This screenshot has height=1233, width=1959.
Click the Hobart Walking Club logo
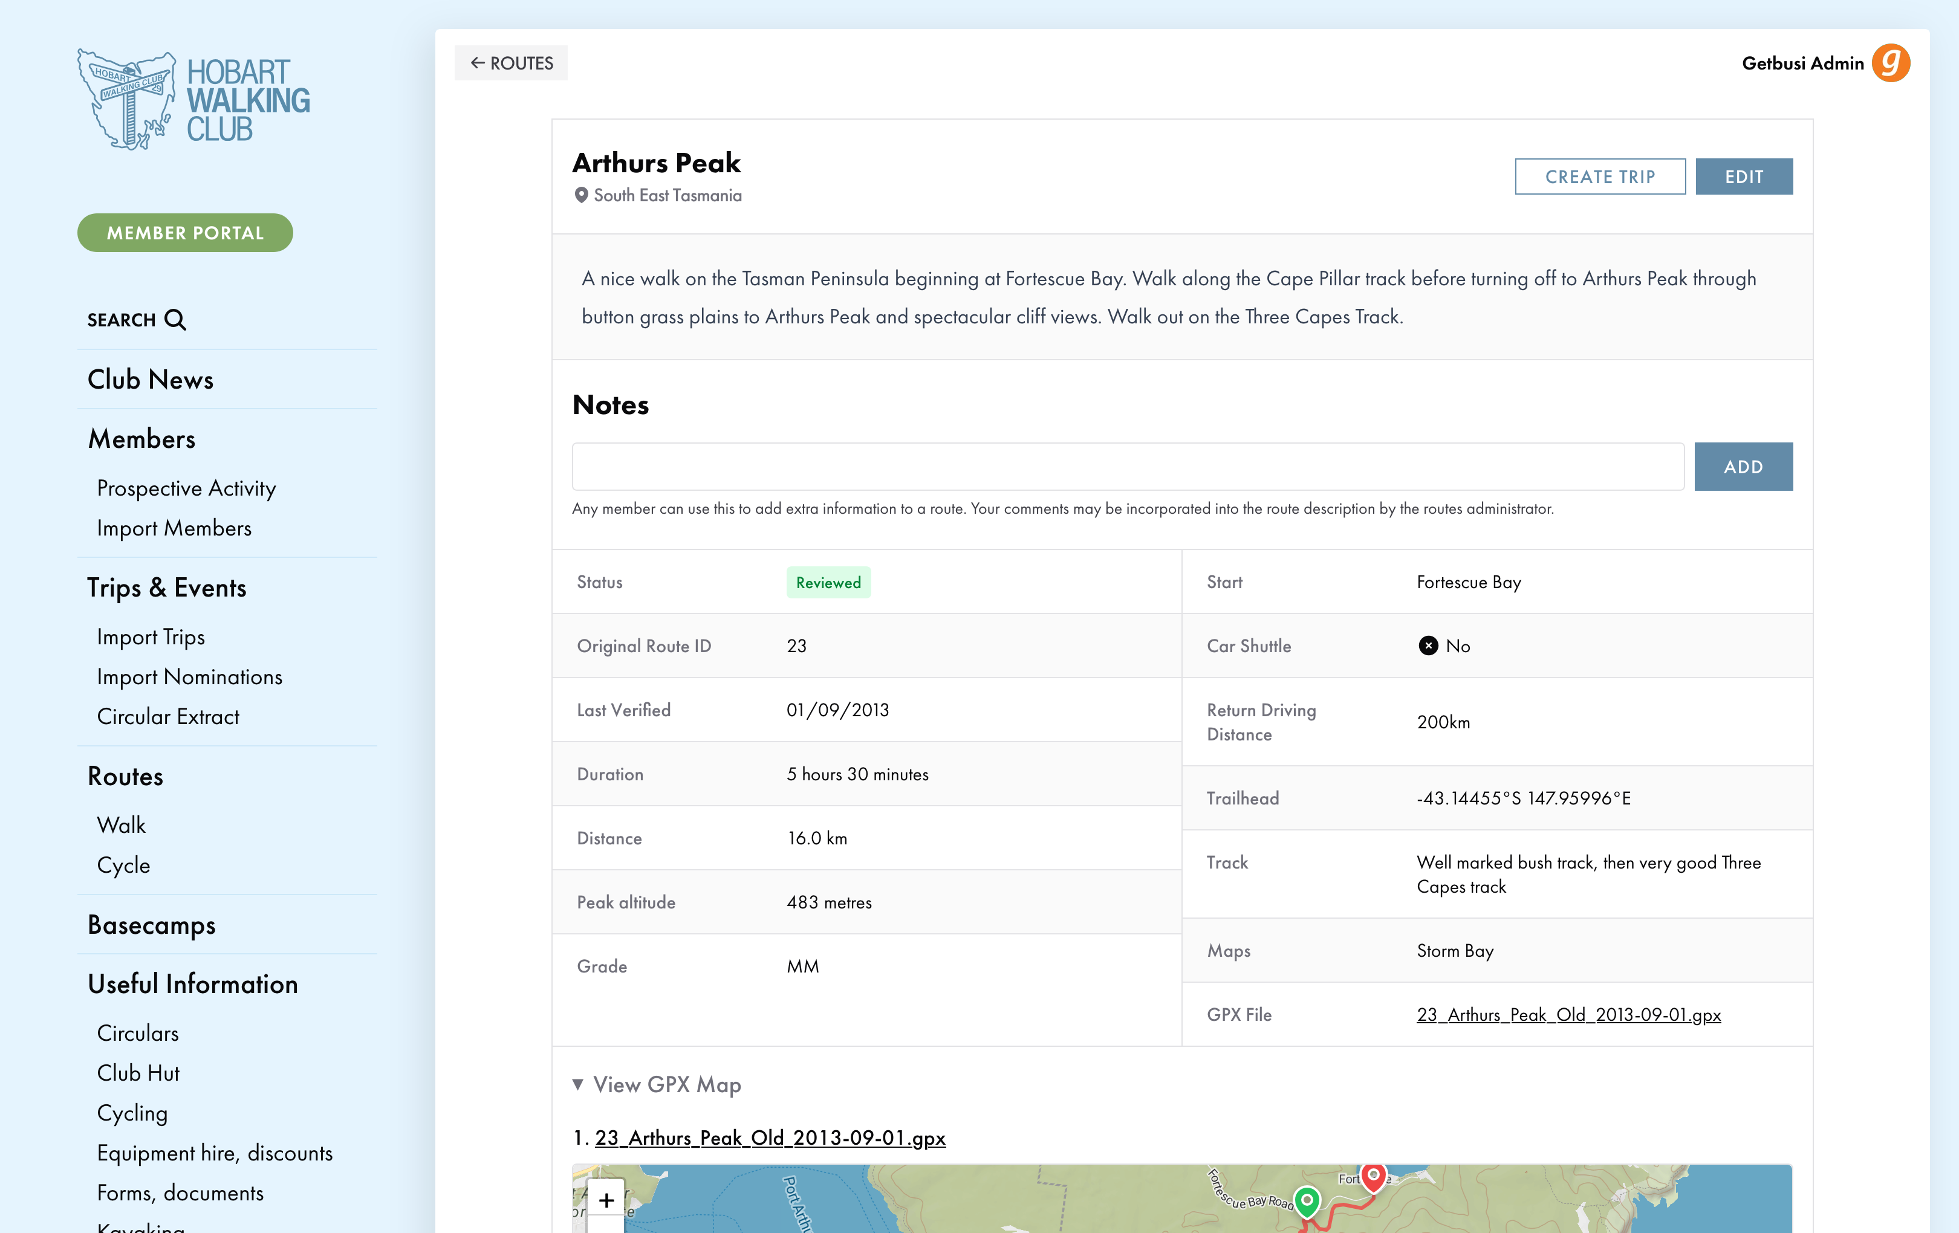click(193, 100)
